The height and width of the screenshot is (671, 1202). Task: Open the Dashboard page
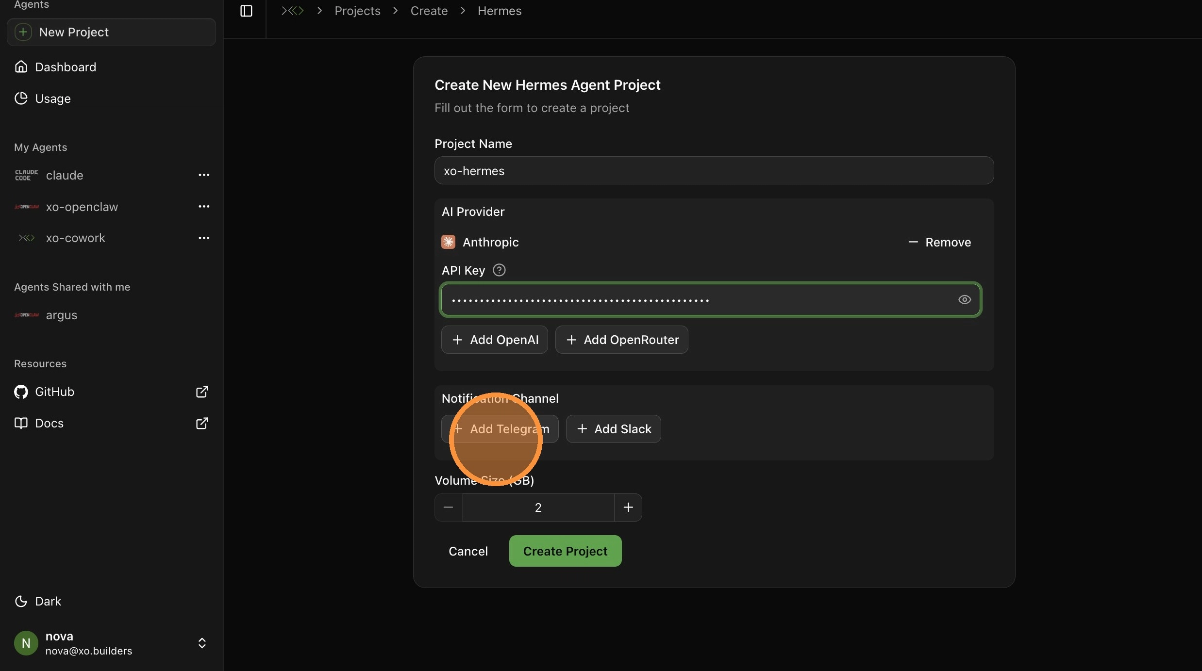coord(111,66)
